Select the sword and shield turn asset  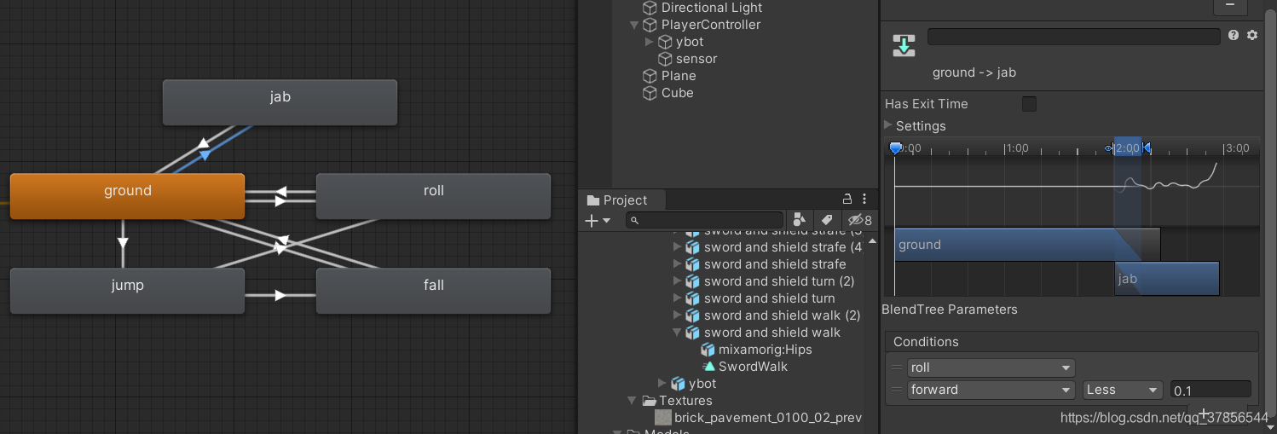[x=769, y=298]
